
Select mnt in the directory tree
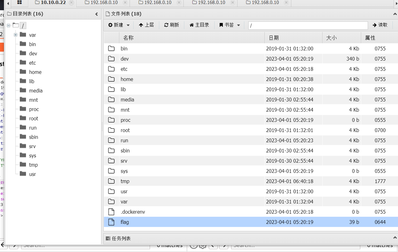(x=33, y=100)
